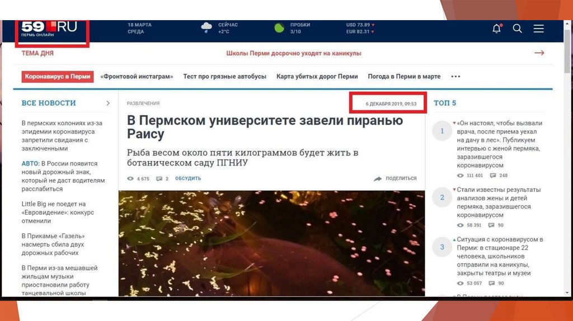Click views count 53 057 eye icon
The height and width of the screenshot is (321, 573).
point(460,284)
